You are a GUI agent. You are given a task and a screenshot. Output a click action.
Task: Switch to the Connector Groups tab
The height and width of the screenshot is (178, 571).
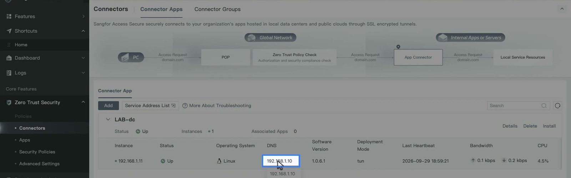click(217, 9)
